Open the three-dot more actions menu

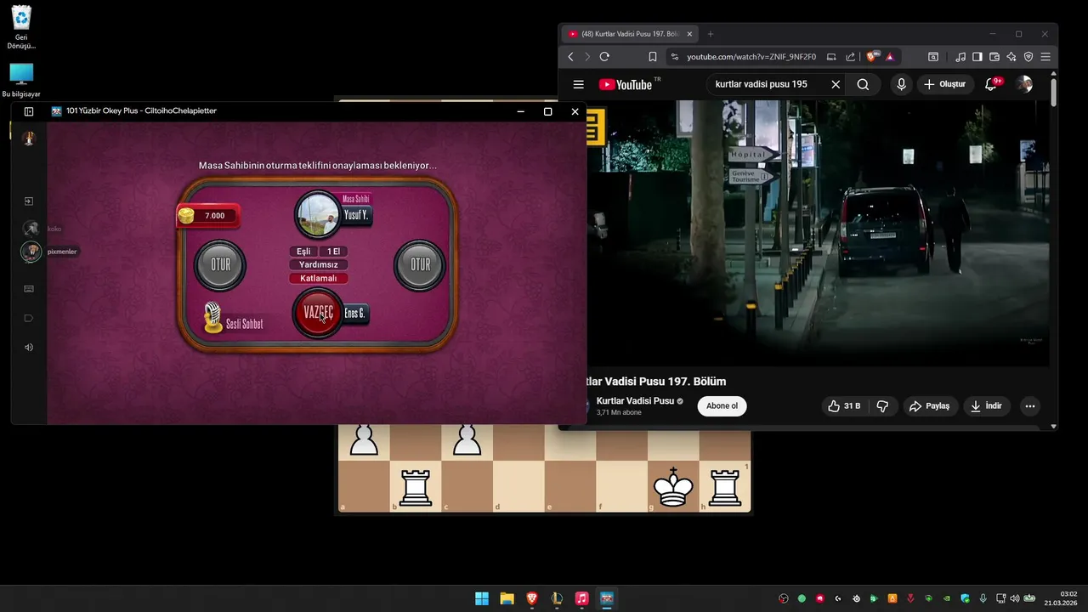pyautogui.click(x=1030, y=406)
